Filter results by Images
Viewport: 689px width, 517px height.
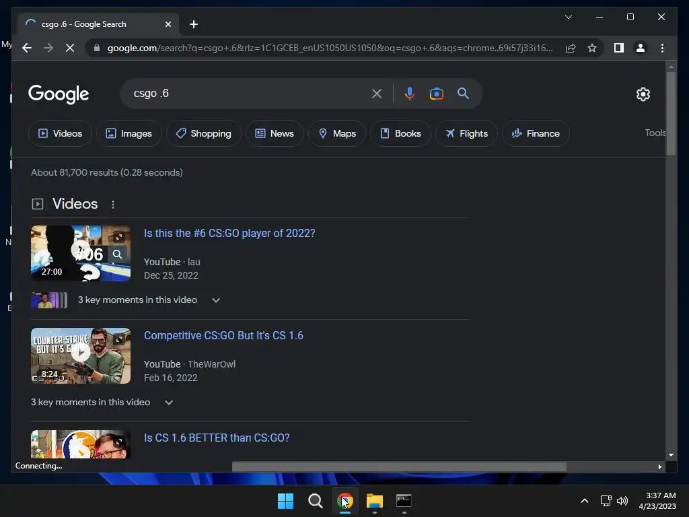pyautogui.click(x=129, y=133)
